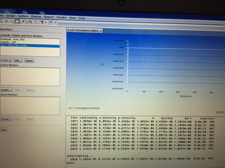Click inside the Volume Monitors list box

[x=30, y=106]
